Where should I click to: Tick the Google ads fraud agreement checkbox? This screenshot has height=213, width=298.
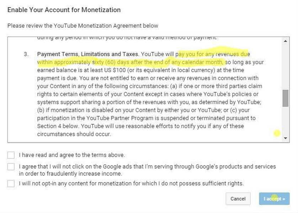(11, 166)
